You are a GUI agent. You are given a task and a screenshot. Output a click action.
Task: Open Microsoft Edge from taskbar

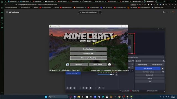pyautogui.click(x=103, y=97)
